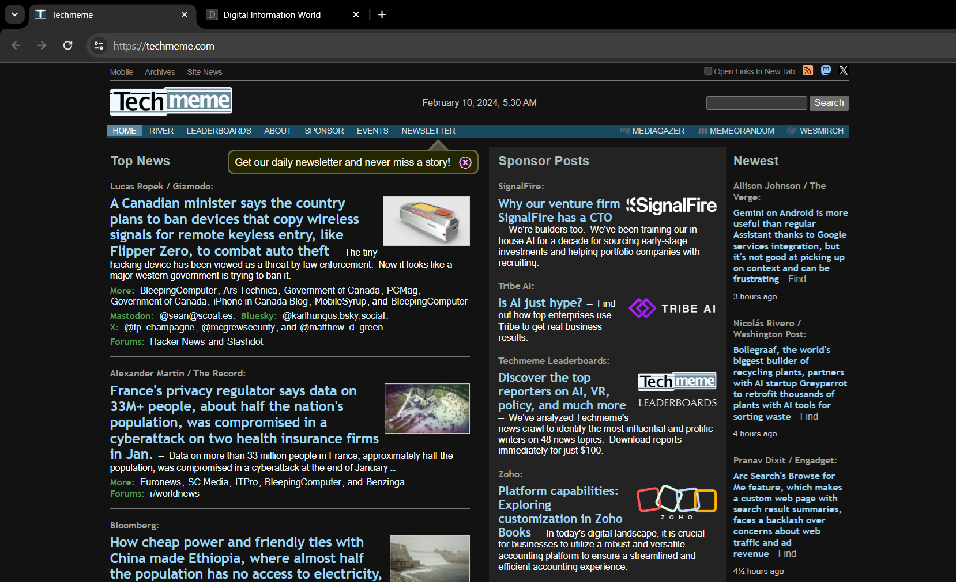Click the SignalFire logo image
Screen dimensions: 956x582
point(671,206)
